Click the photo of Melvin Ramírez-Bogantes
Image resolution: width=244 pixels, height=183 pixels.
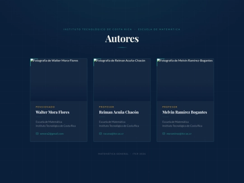point(185,80)
